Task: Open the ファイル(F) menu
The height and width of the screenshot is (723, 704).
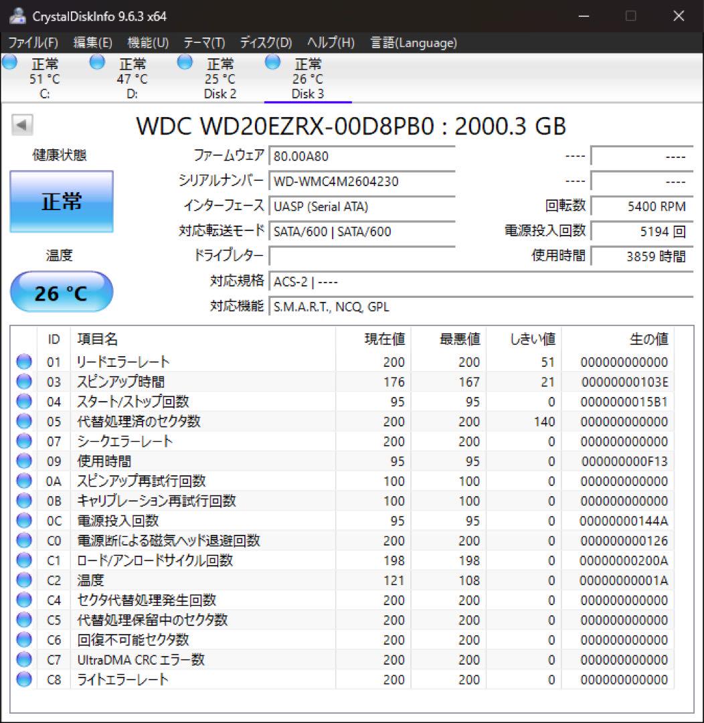Action: [33, 43]
